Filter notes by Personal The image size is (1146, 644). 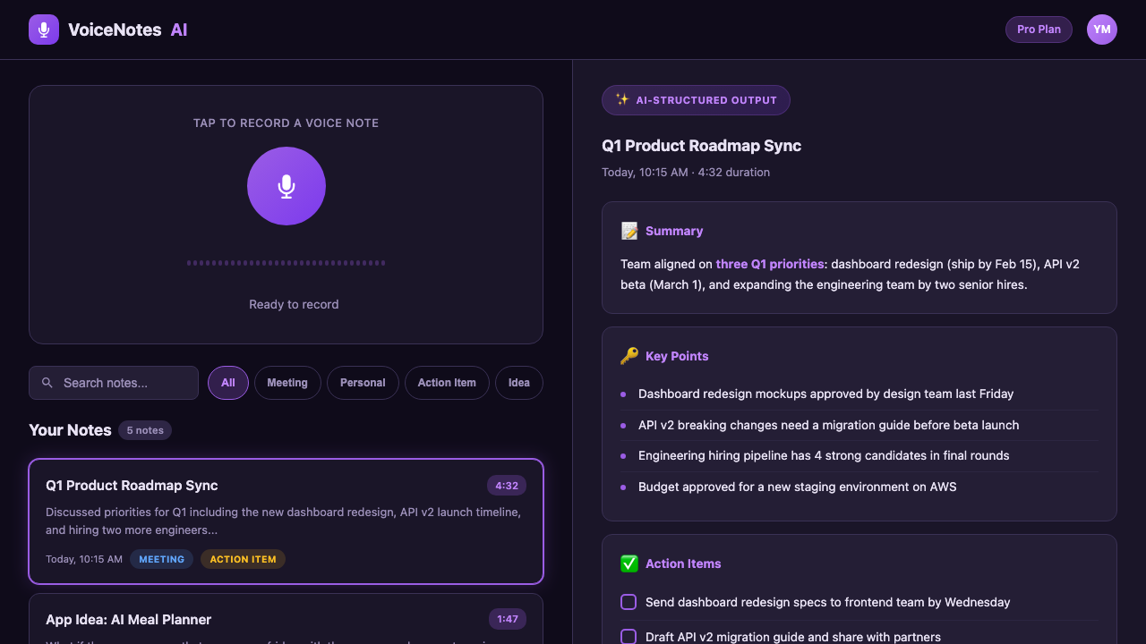363,383
